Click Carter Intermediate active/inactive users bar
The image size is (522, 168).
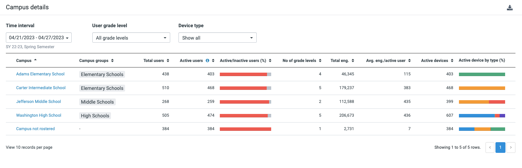click(246, 88)
